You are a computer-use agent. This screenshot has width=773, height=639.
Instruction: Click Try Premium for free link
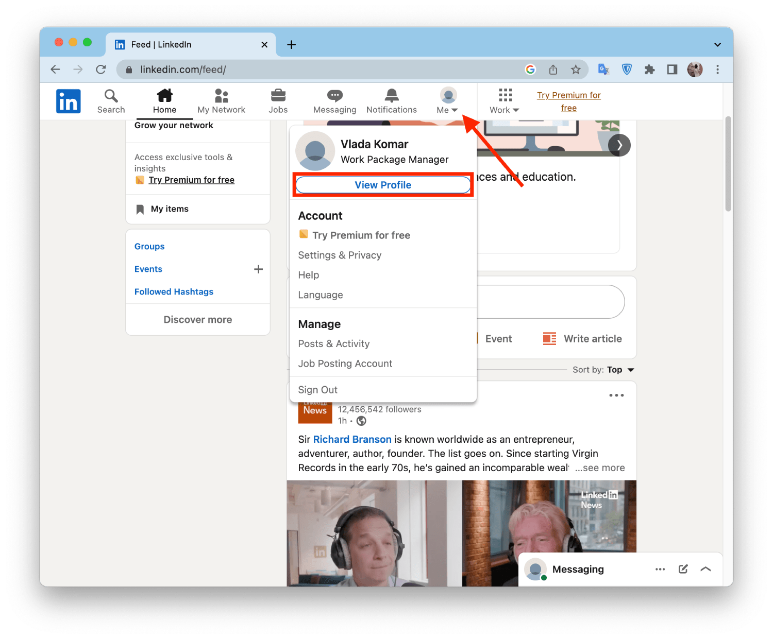(569, 101)
